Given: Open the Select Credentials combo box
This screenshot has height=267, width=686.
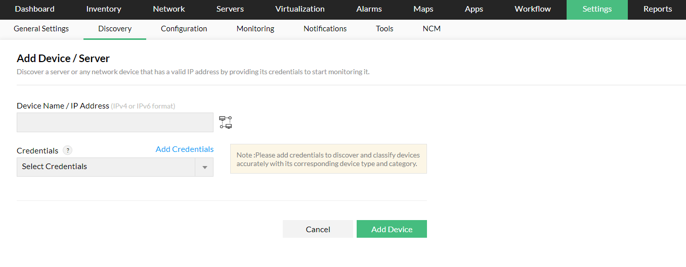Looking at the screenshot, I should [106, 167].
